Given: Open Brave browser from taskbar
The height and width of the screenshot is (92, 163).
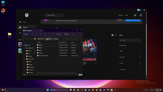Looking at the screenshot, I should pos(93,90).
